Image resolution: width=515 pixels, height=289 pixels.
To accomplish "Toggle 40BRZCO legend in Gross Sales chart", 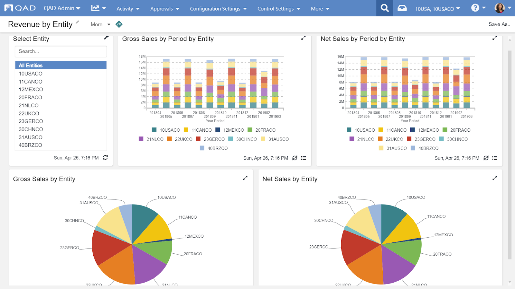I will [x=214, y=148].
